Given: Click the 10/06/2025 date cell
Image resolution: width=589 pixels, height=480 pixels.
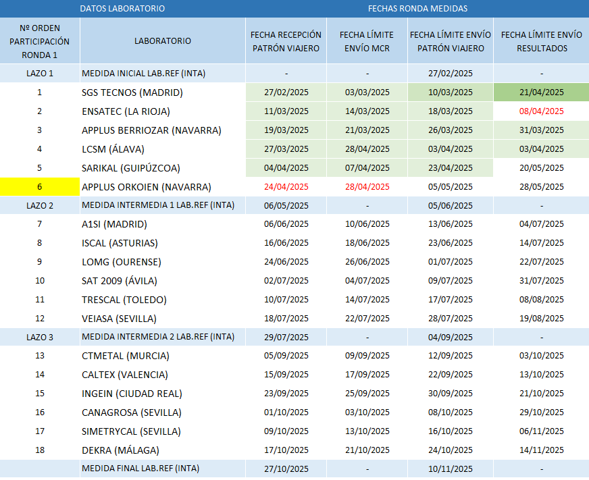Looking at the screenshot, I should [367, 224].
